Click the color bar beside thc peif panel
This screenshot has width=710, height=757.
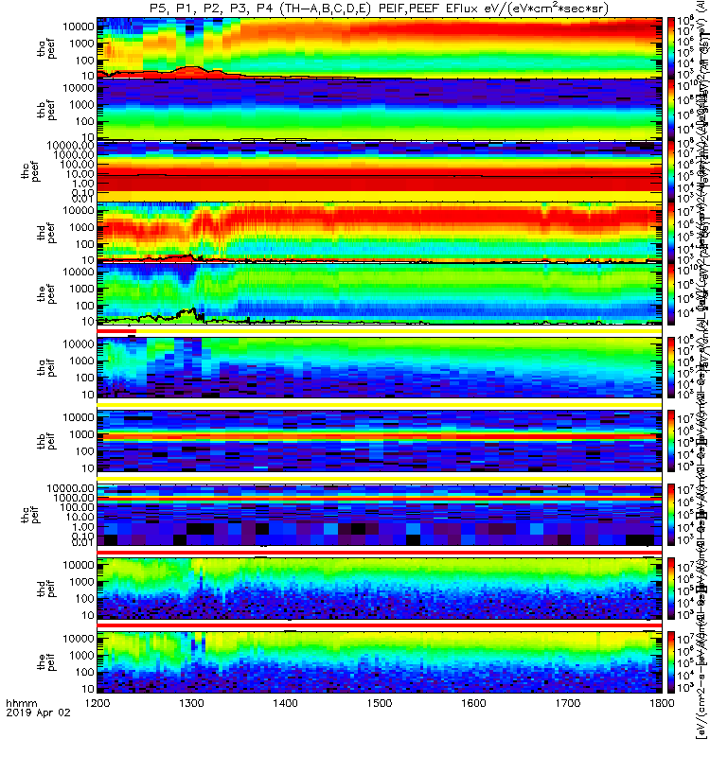coord(671,515)
